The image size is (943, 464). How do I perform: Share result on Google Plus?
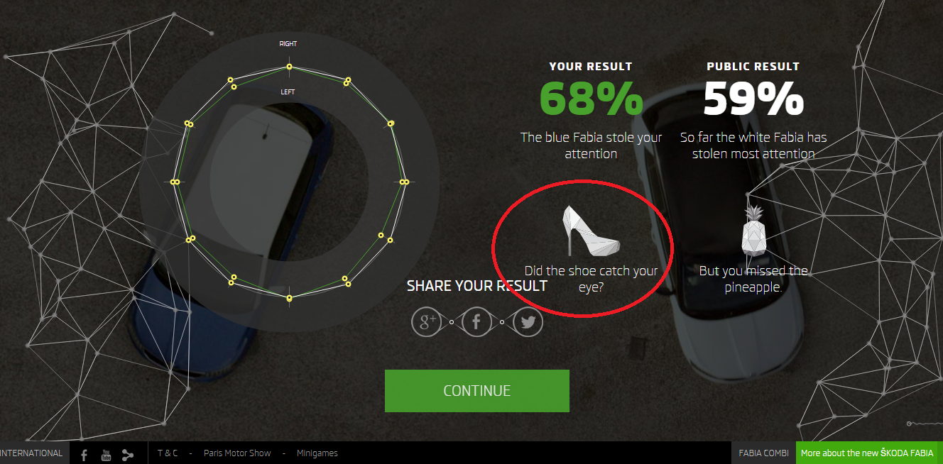[427, 322]
